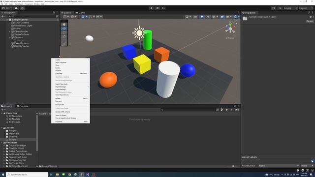Open Chrome from the taskbar

(69, 175)
